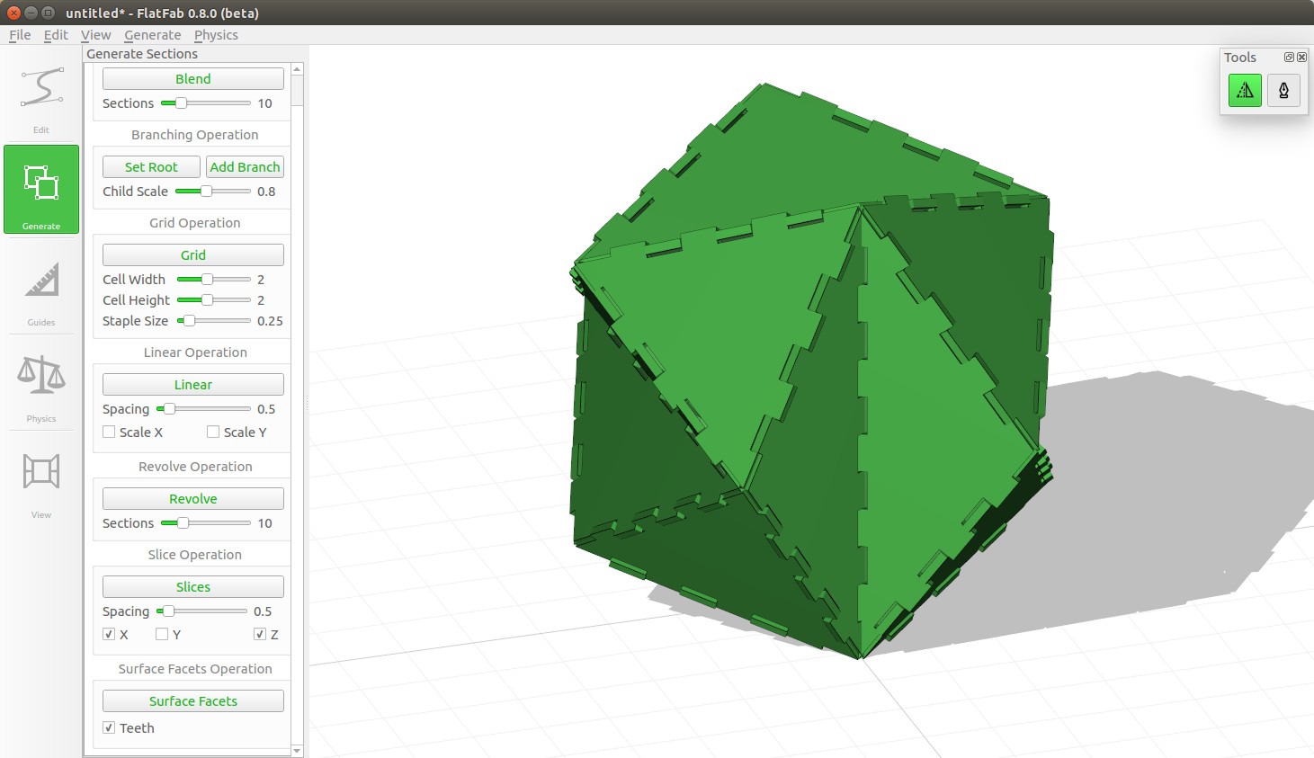Enable the Scale X checkbox
The height and width of the screenshot is (758, 1314).
click(109, 433)
